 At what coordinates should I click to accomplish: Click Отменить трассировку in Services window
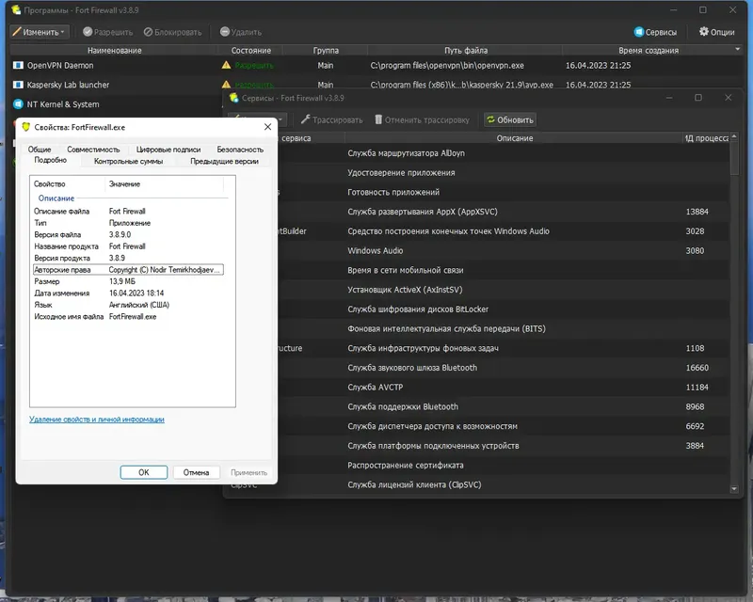[x=422, y=120]
